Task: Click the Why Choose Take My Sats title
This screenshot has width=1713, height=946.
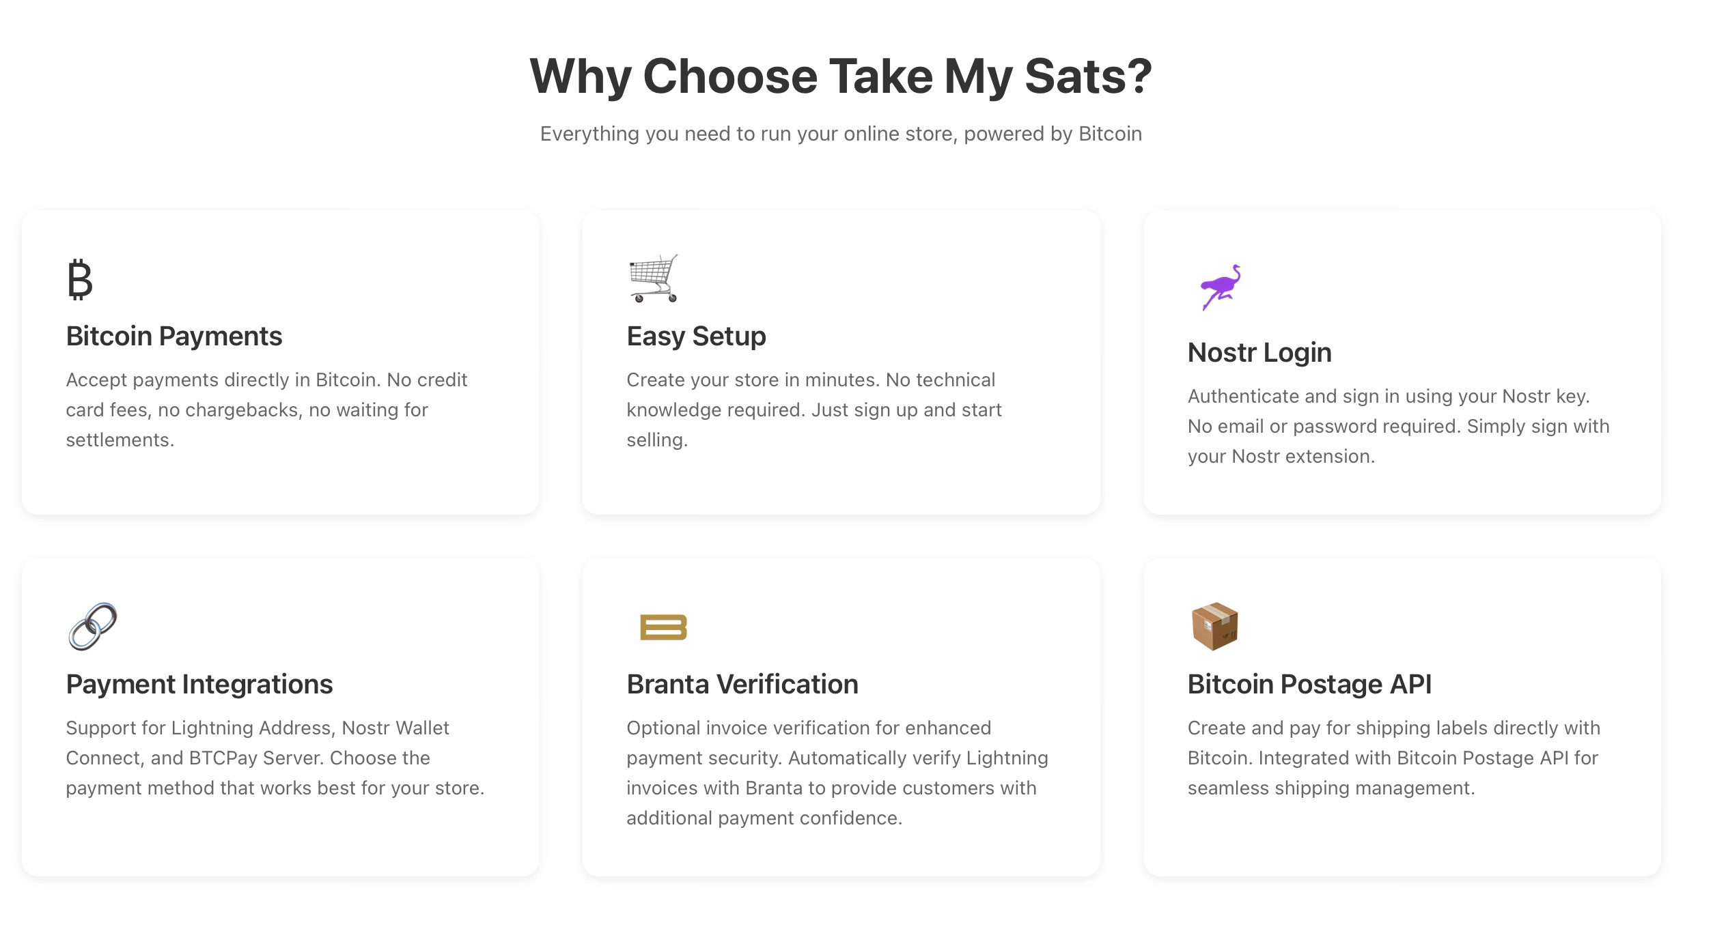Action: [x=841, y=76]
